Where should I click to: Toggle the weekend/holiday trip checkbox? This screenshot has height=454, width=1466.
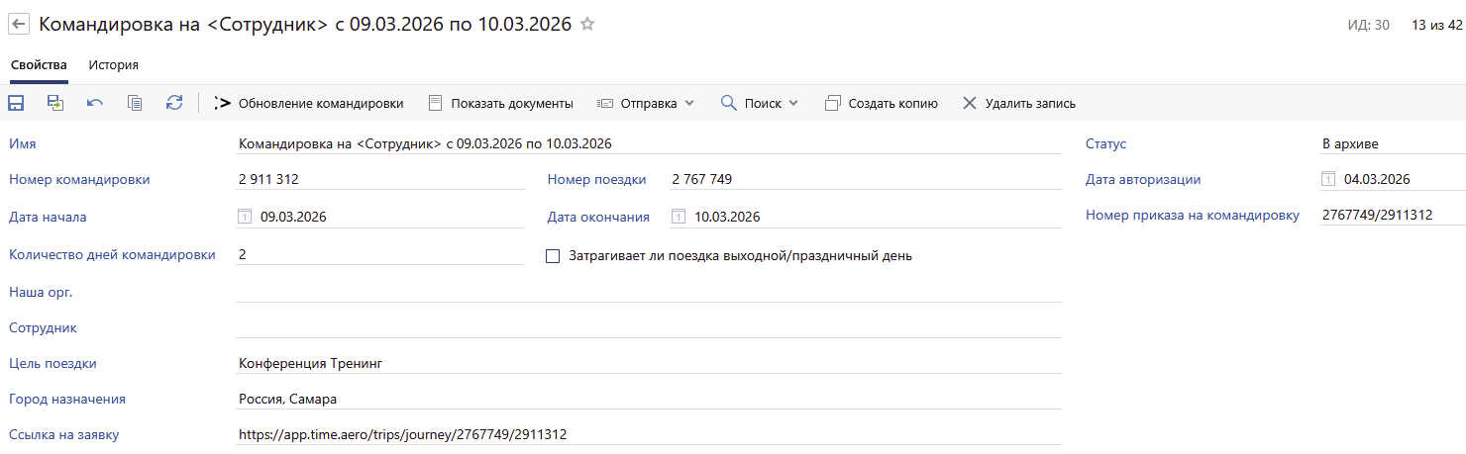tap(554, 256)
